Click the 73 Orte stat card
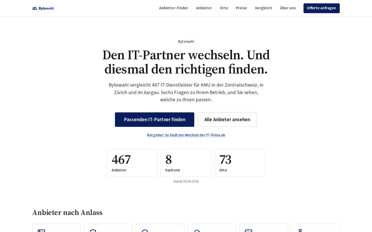The width and height of the screenshot is (372, 232). [x=240, y=163]
